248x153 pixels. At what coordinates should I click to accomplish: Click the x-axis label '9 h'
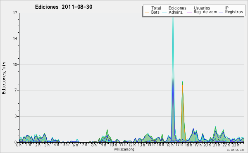coord(103,145)
